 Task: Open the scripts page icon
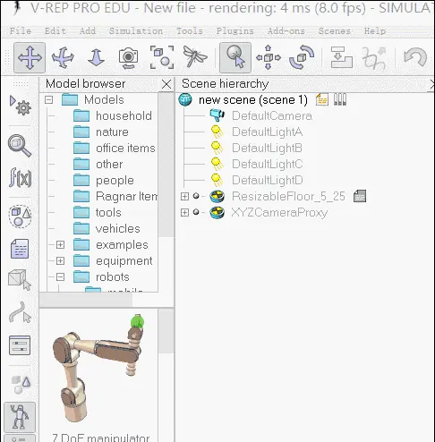pyautogui.click(x=20, y=249)
